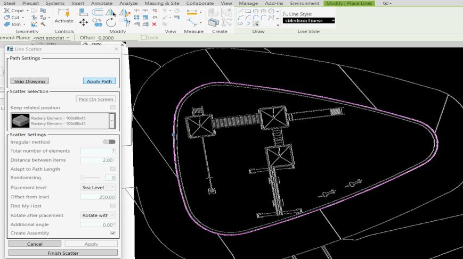The height and width of the screenshot is (259, 463).
Task: Click the Offset 0.2000 field in options bar
Action: (117, 38)
